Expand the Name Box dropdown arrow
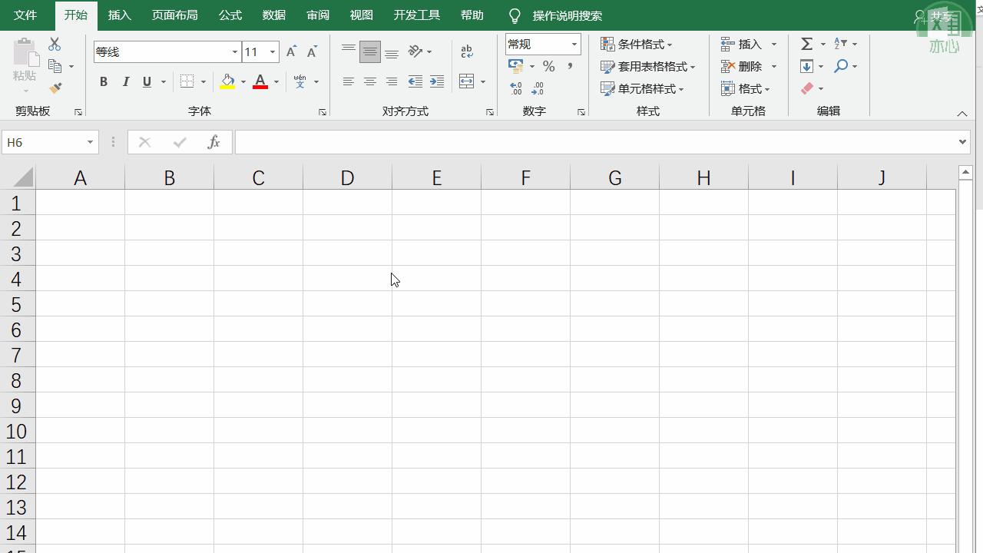Screen dimensions: 983x553 pyautogui.click(x=90, y=142)
